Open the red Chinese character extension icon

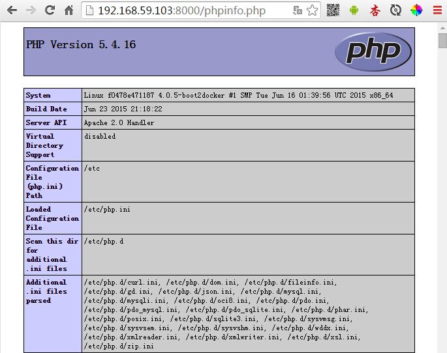[x=375, y=10]
